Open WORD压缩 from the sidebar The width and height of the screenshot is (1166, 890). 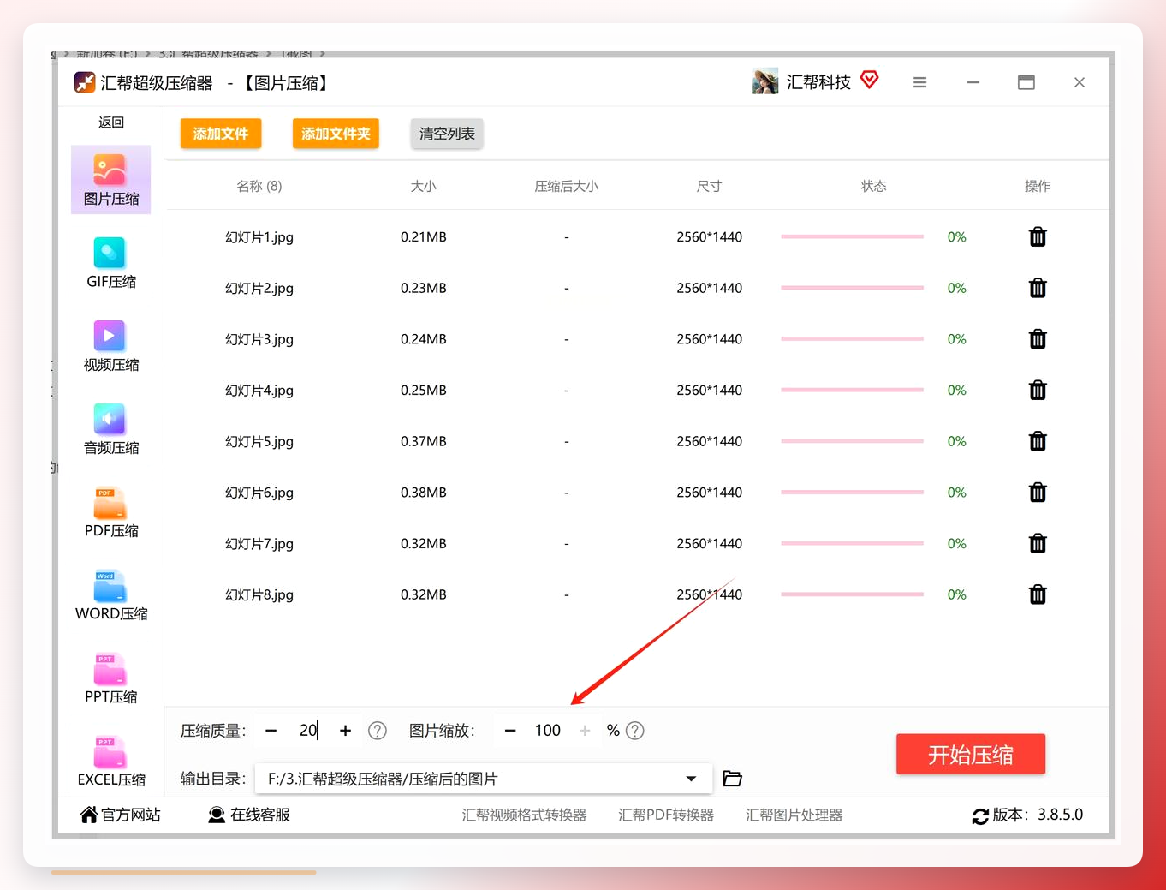(110, 595)
